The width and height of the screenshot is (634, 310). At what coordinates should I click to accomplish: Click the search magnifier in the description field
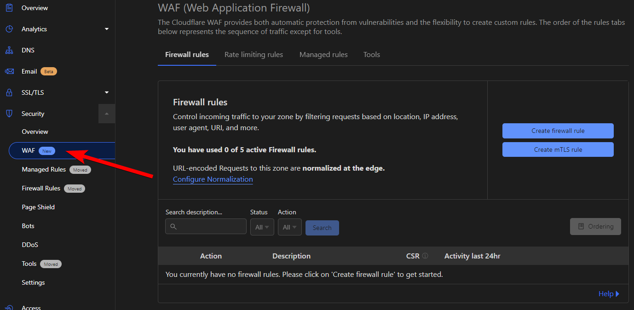tap(173, 226)
